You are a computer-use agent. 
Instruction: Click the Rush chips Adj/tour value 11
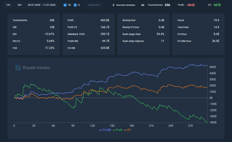point(162,41)
